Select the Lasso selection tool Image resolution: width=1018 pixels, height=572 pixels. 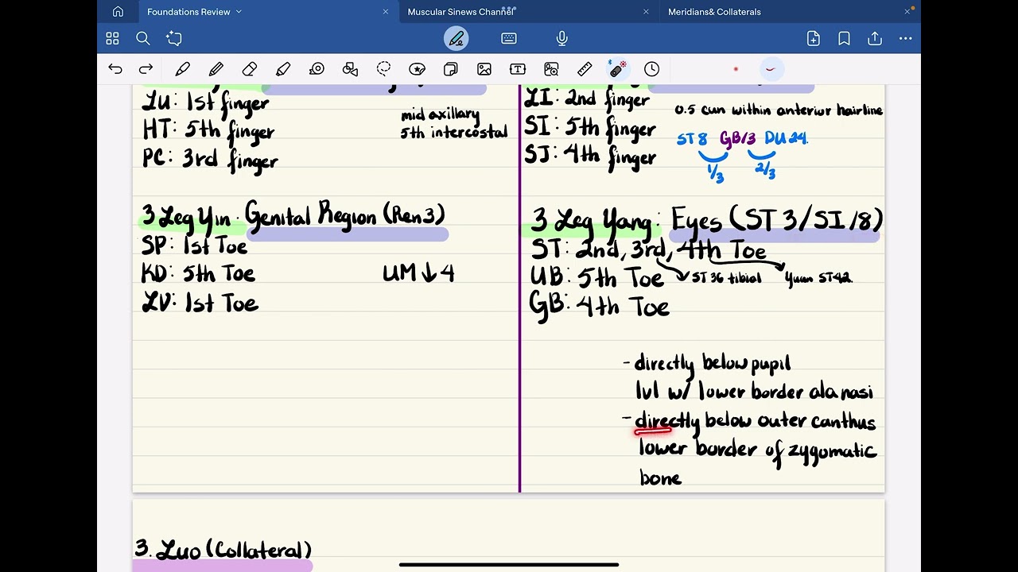(x=384, y=69)
